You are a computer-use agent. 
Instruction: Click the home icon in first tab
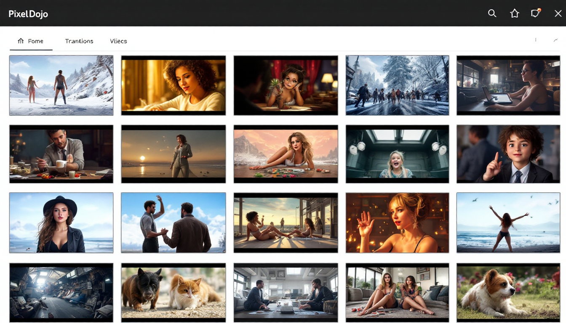pyautogui.click(x=21, y=41)
